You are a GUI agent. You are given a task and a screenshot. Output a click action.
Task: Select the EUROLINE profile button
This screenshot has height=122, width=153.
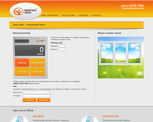pyautogui.click(x=22, y=63)
